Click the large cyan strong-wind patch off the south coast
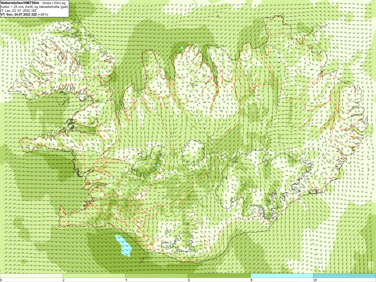The image size is (376, 282). tap(123, 246)
